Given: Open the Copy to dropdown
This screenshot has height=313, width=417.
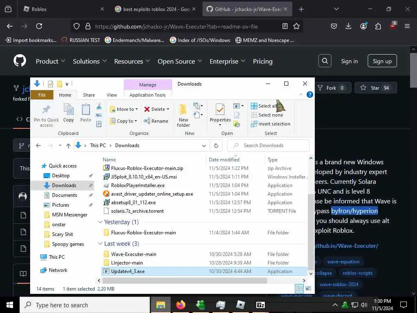Looking at the screenshot, I should click(124, 121).
